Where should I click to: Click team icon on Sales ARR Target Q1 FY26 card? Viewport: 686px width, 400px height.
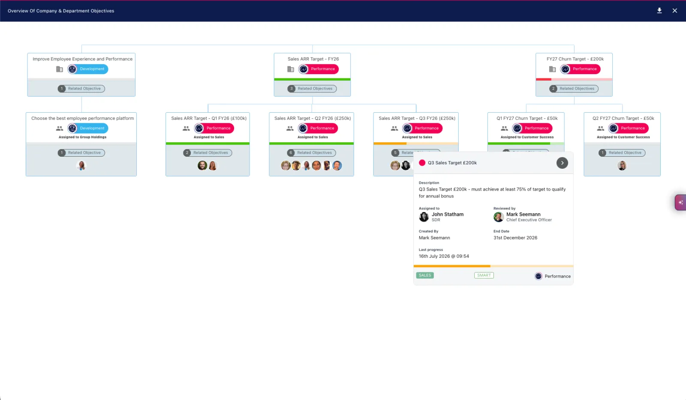click(186, 128)
